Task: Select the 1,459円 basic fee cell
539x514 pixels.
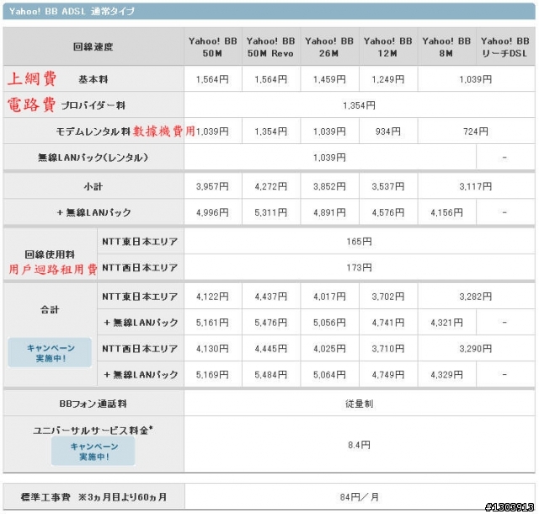Action: (x=329, y=79)
